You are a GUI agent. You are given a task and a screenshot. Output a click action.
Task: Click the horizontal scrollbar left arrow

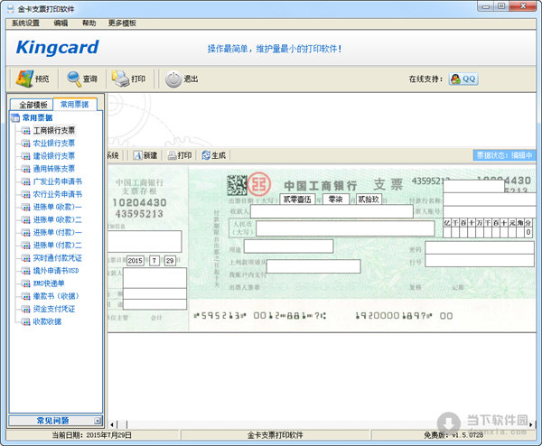tap(112, 424)
